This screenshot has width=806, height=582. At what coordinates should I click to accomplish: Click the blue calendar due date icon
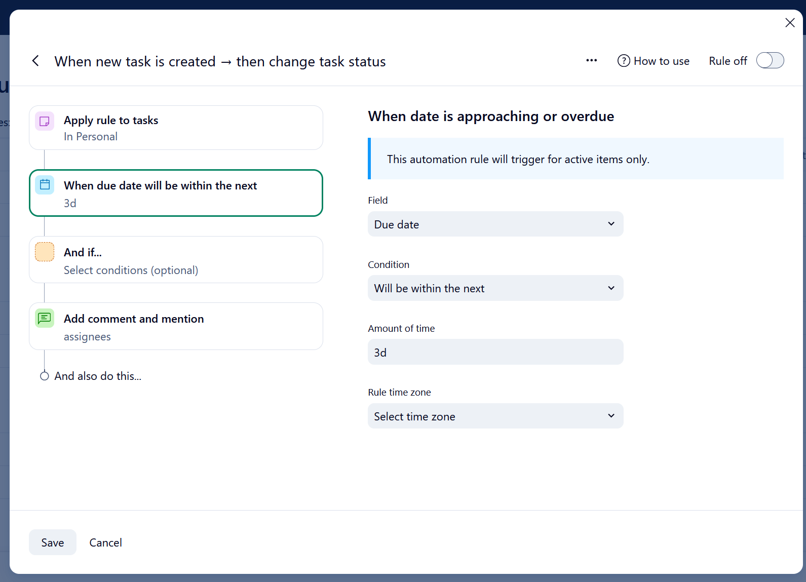click(x=45, y=185)
